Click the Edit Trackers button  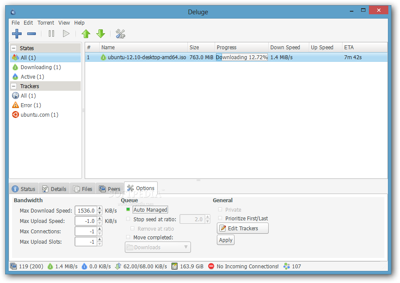(243, 228)
